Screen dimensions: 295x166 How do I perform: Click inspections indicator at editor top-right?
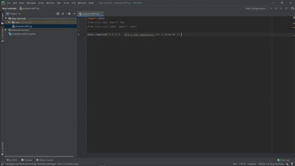point(294,18)
